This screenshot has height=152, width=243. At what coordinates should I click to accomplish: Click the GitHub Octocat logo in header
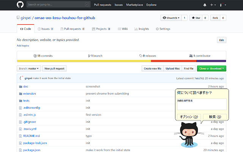click(20, 5)
